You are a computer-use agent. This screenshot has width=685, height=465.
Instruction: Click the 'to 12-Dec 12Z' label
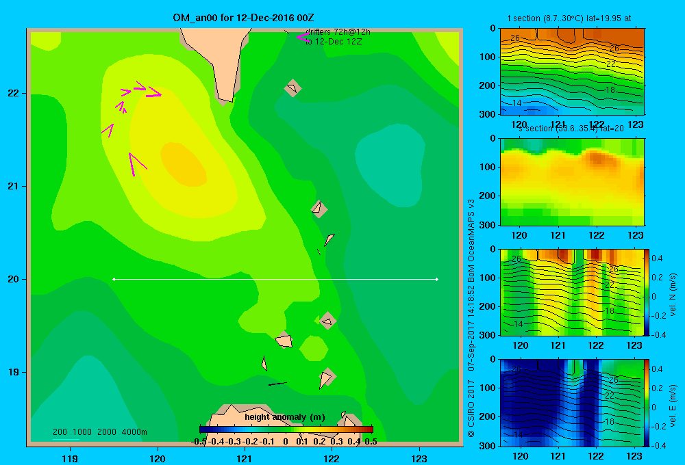(334, 42)
